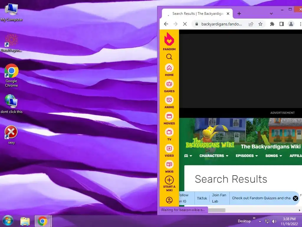Click the Desktop toolbar label
This screenshot has width=302, height=227.
click(x=244, y=221)
